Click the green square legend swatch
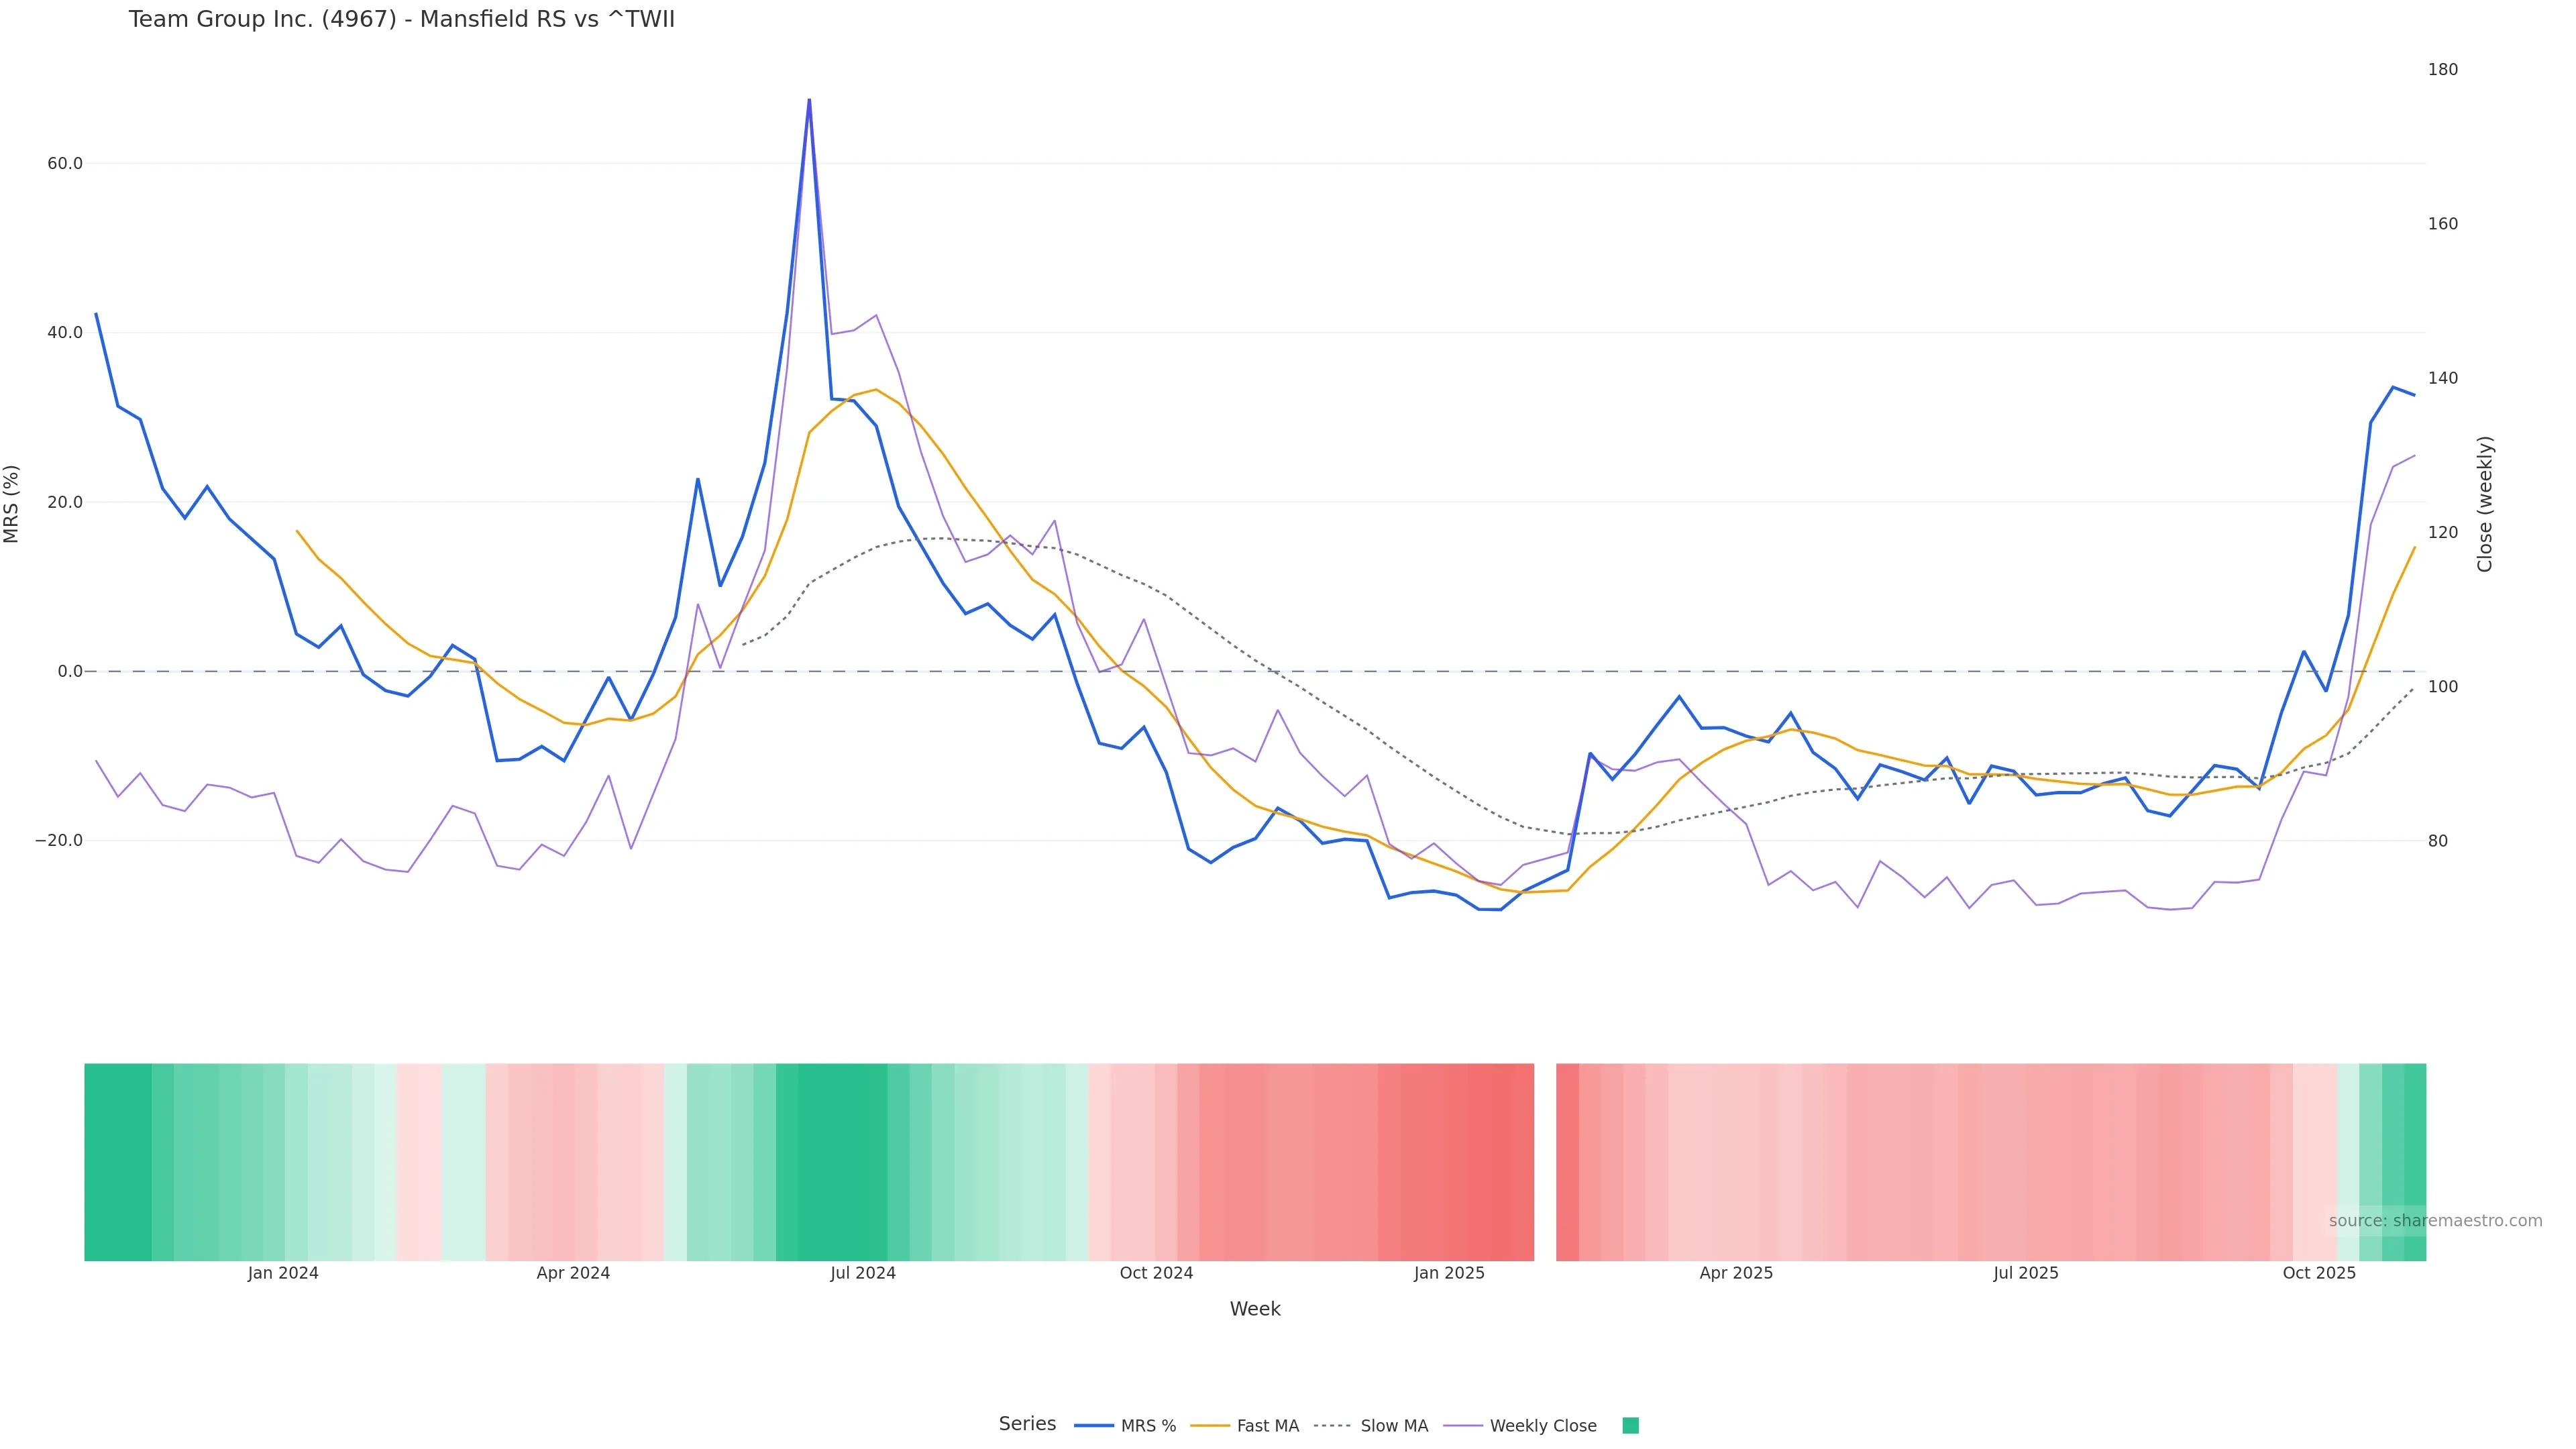Viewport: 2576px width, 1449px height. tap(1630, 1426)
